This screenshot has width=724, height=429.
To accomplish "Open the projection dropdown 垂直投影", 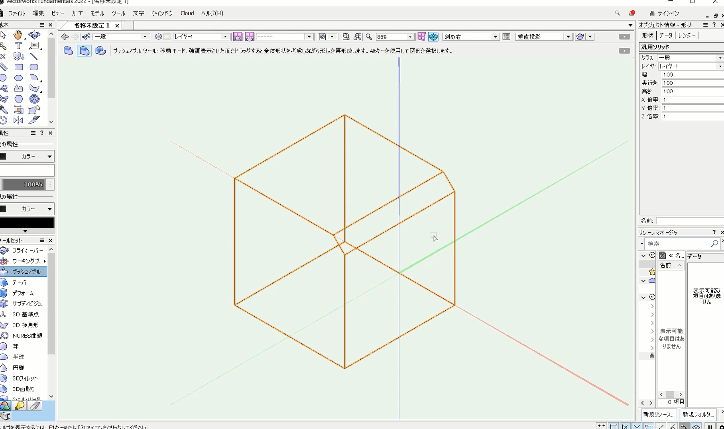I will [x=544, y=37].
